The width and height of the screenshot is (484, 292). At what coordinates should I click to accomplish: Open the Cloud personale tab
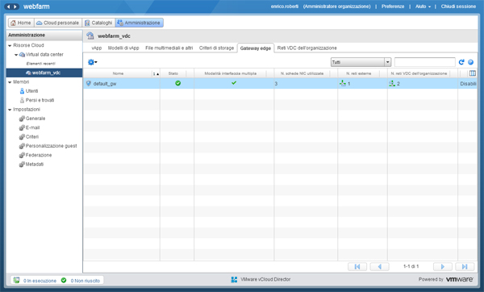pos(58,23)
